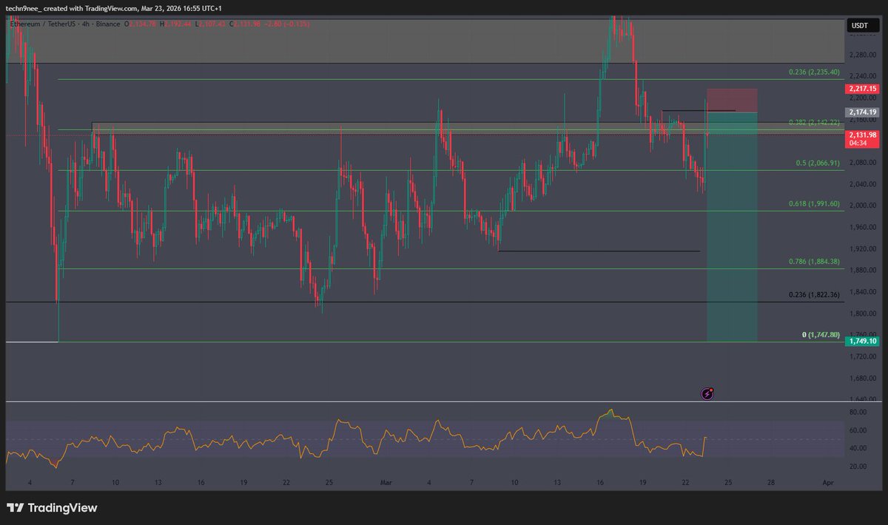The height and width of the screenshot is (525, 888).
Task: Click the Apr label on time axis
Action: click(828, 481)
